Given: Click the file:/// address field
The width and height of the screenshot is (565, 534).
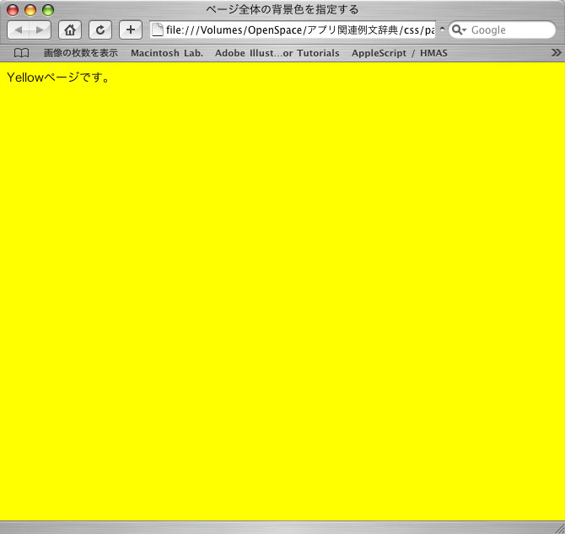Looking at the screenshot, I should [x=293, y=29].
